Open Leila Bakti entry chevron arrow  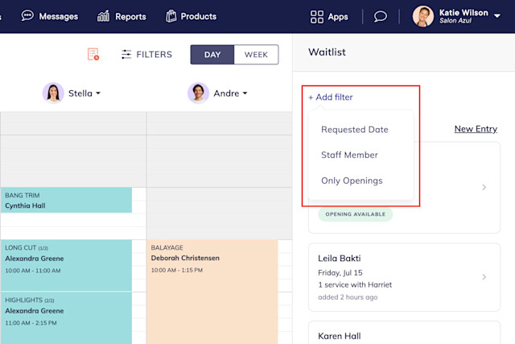(x=484, y=277)
